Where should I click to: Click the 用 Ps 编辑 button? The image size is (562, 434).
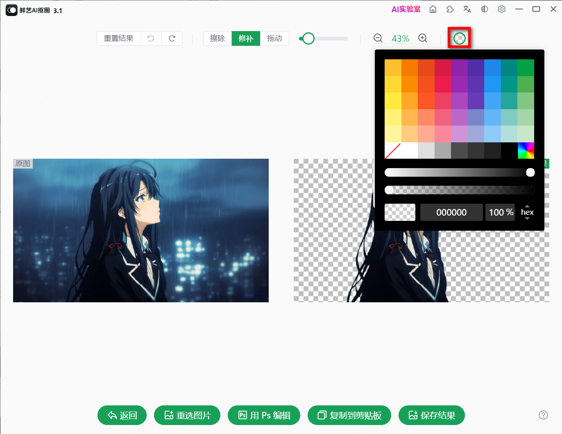[x=264, y=415]
